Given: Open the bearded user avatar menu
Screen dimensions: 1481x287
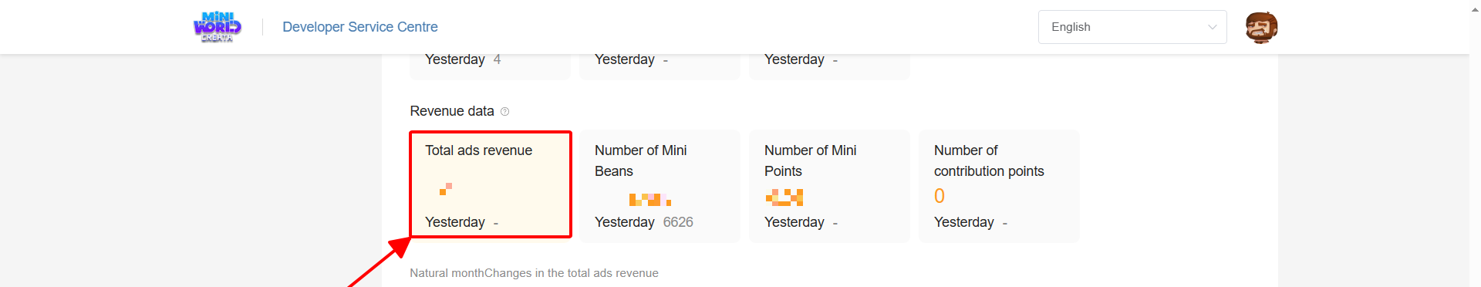Looking at the screenshot, I should [1261, 28].
